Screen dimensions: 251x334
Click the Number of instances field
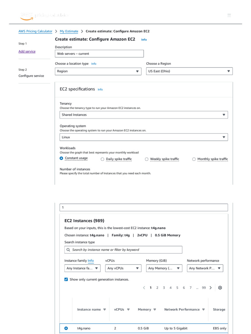coord(144,207)
